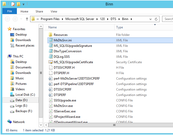Select Network in the navigation pane
The image size is (173, 135).
click(x=19, y=122)
